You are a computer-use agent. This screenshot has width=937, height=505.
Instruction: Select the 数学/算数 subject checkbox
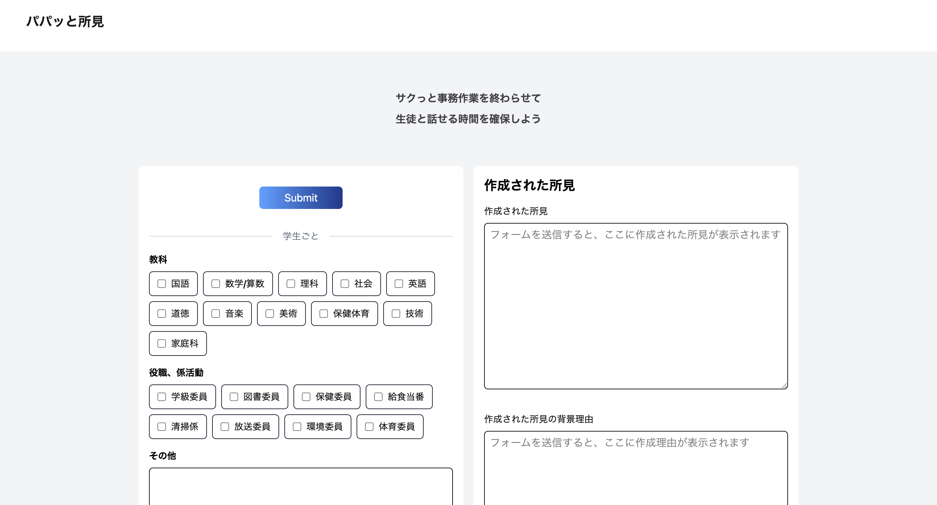point(216,284)
